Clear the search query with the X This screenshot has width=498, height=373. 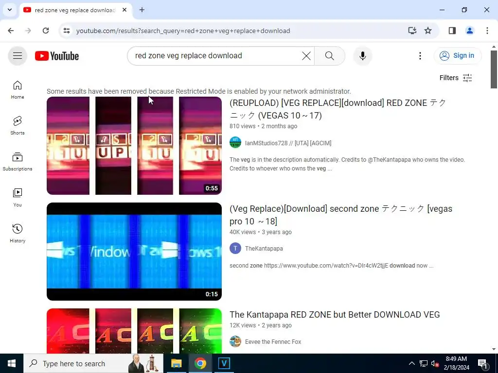click(x=306, y=56)
